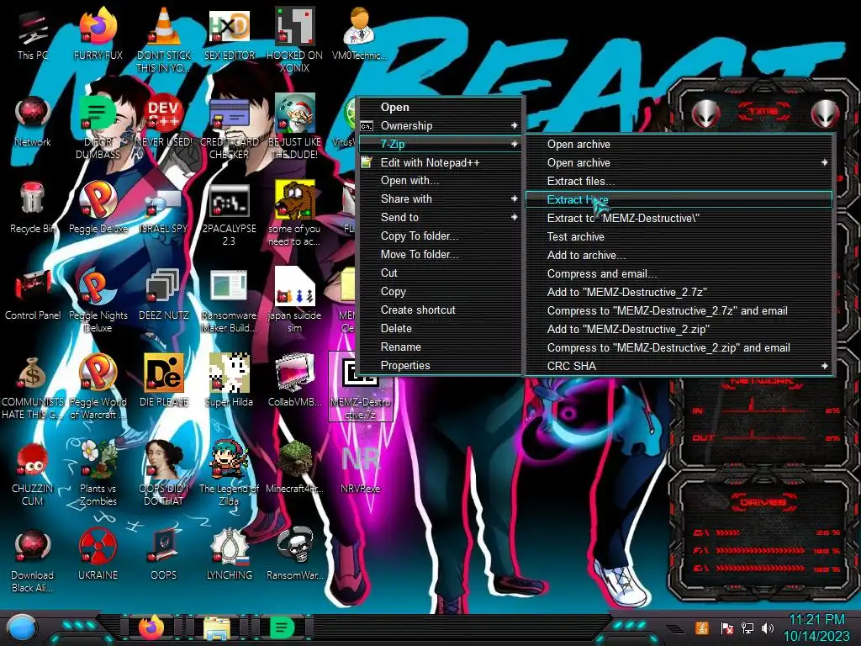The height and width of the screenshot is (646, 861).
Task: Open the volume speaker tray icon
Action: click(768, 627)
